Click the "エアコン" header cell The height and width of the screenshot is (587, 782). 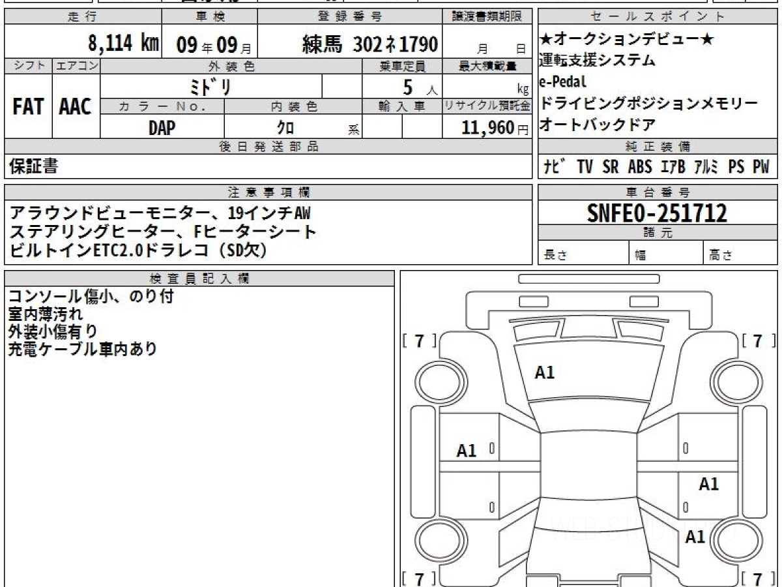tap(76, 66)
